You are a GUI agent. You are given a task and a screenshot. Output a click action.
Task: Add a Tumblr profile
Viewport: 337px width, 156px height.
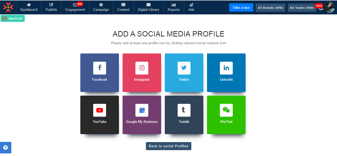[x=184, y=115]
